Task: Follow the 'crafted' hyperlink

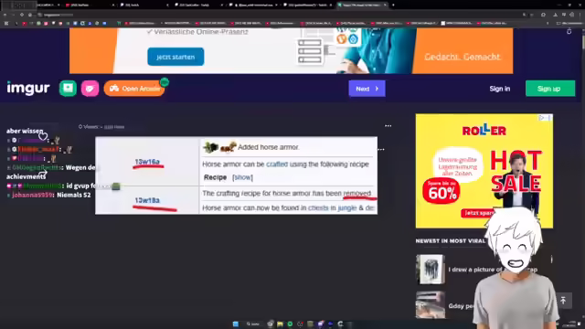Action: (x=277, y=164)
